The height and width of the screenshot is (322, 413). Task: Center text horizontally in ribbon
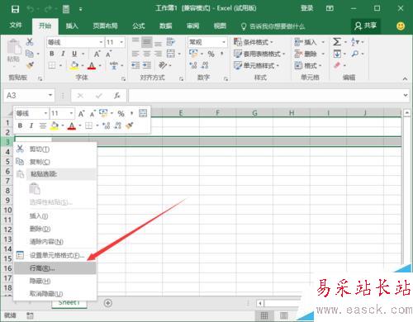pos(146,54)
